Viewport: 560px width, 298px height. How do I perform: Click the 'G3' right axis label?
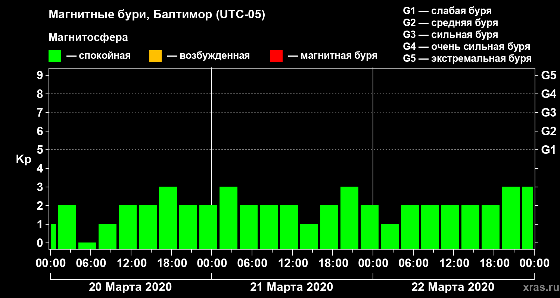click(x=548, y=112)
